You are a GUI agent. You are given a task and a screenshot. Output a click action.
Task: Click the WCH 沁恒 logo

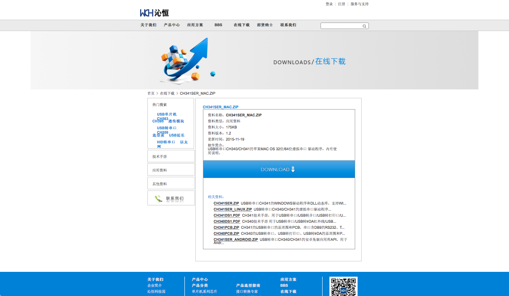pos(154,13)
